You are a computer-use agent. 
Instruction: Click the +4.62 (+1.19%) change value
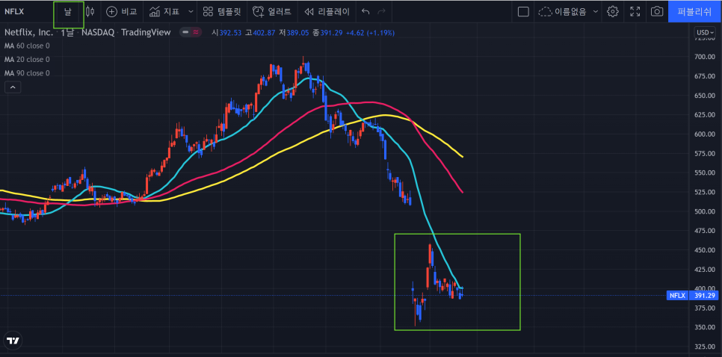(x=368, y=33)
